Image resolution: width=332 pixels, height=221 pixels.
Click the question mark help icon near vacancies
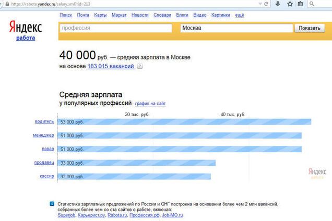coord(140,66)
